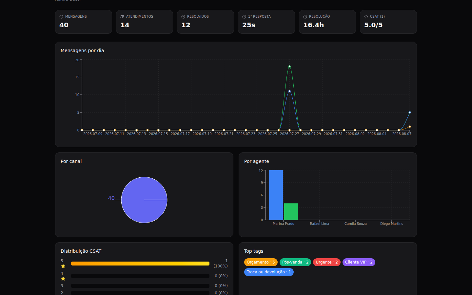Select the Cliente VIP · 2 tag

point(359,262)
